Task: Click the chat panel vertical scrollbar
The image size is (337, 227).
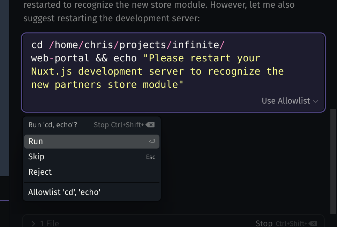Action: coord(333,160)
